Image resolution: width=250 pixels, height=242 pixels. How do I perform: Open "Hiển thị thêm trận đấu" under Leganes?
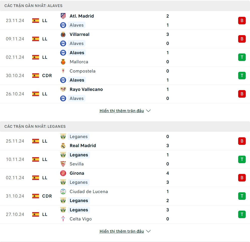pos(122,231)
